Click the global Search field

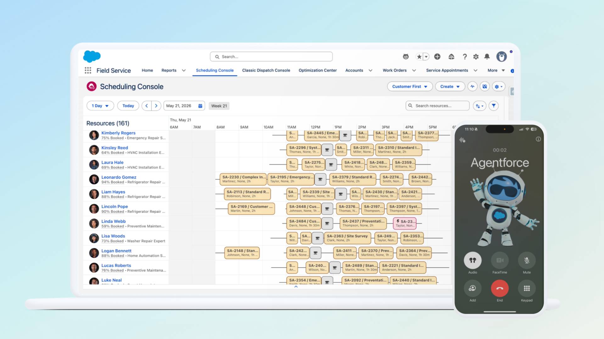(x=271, y=56)
